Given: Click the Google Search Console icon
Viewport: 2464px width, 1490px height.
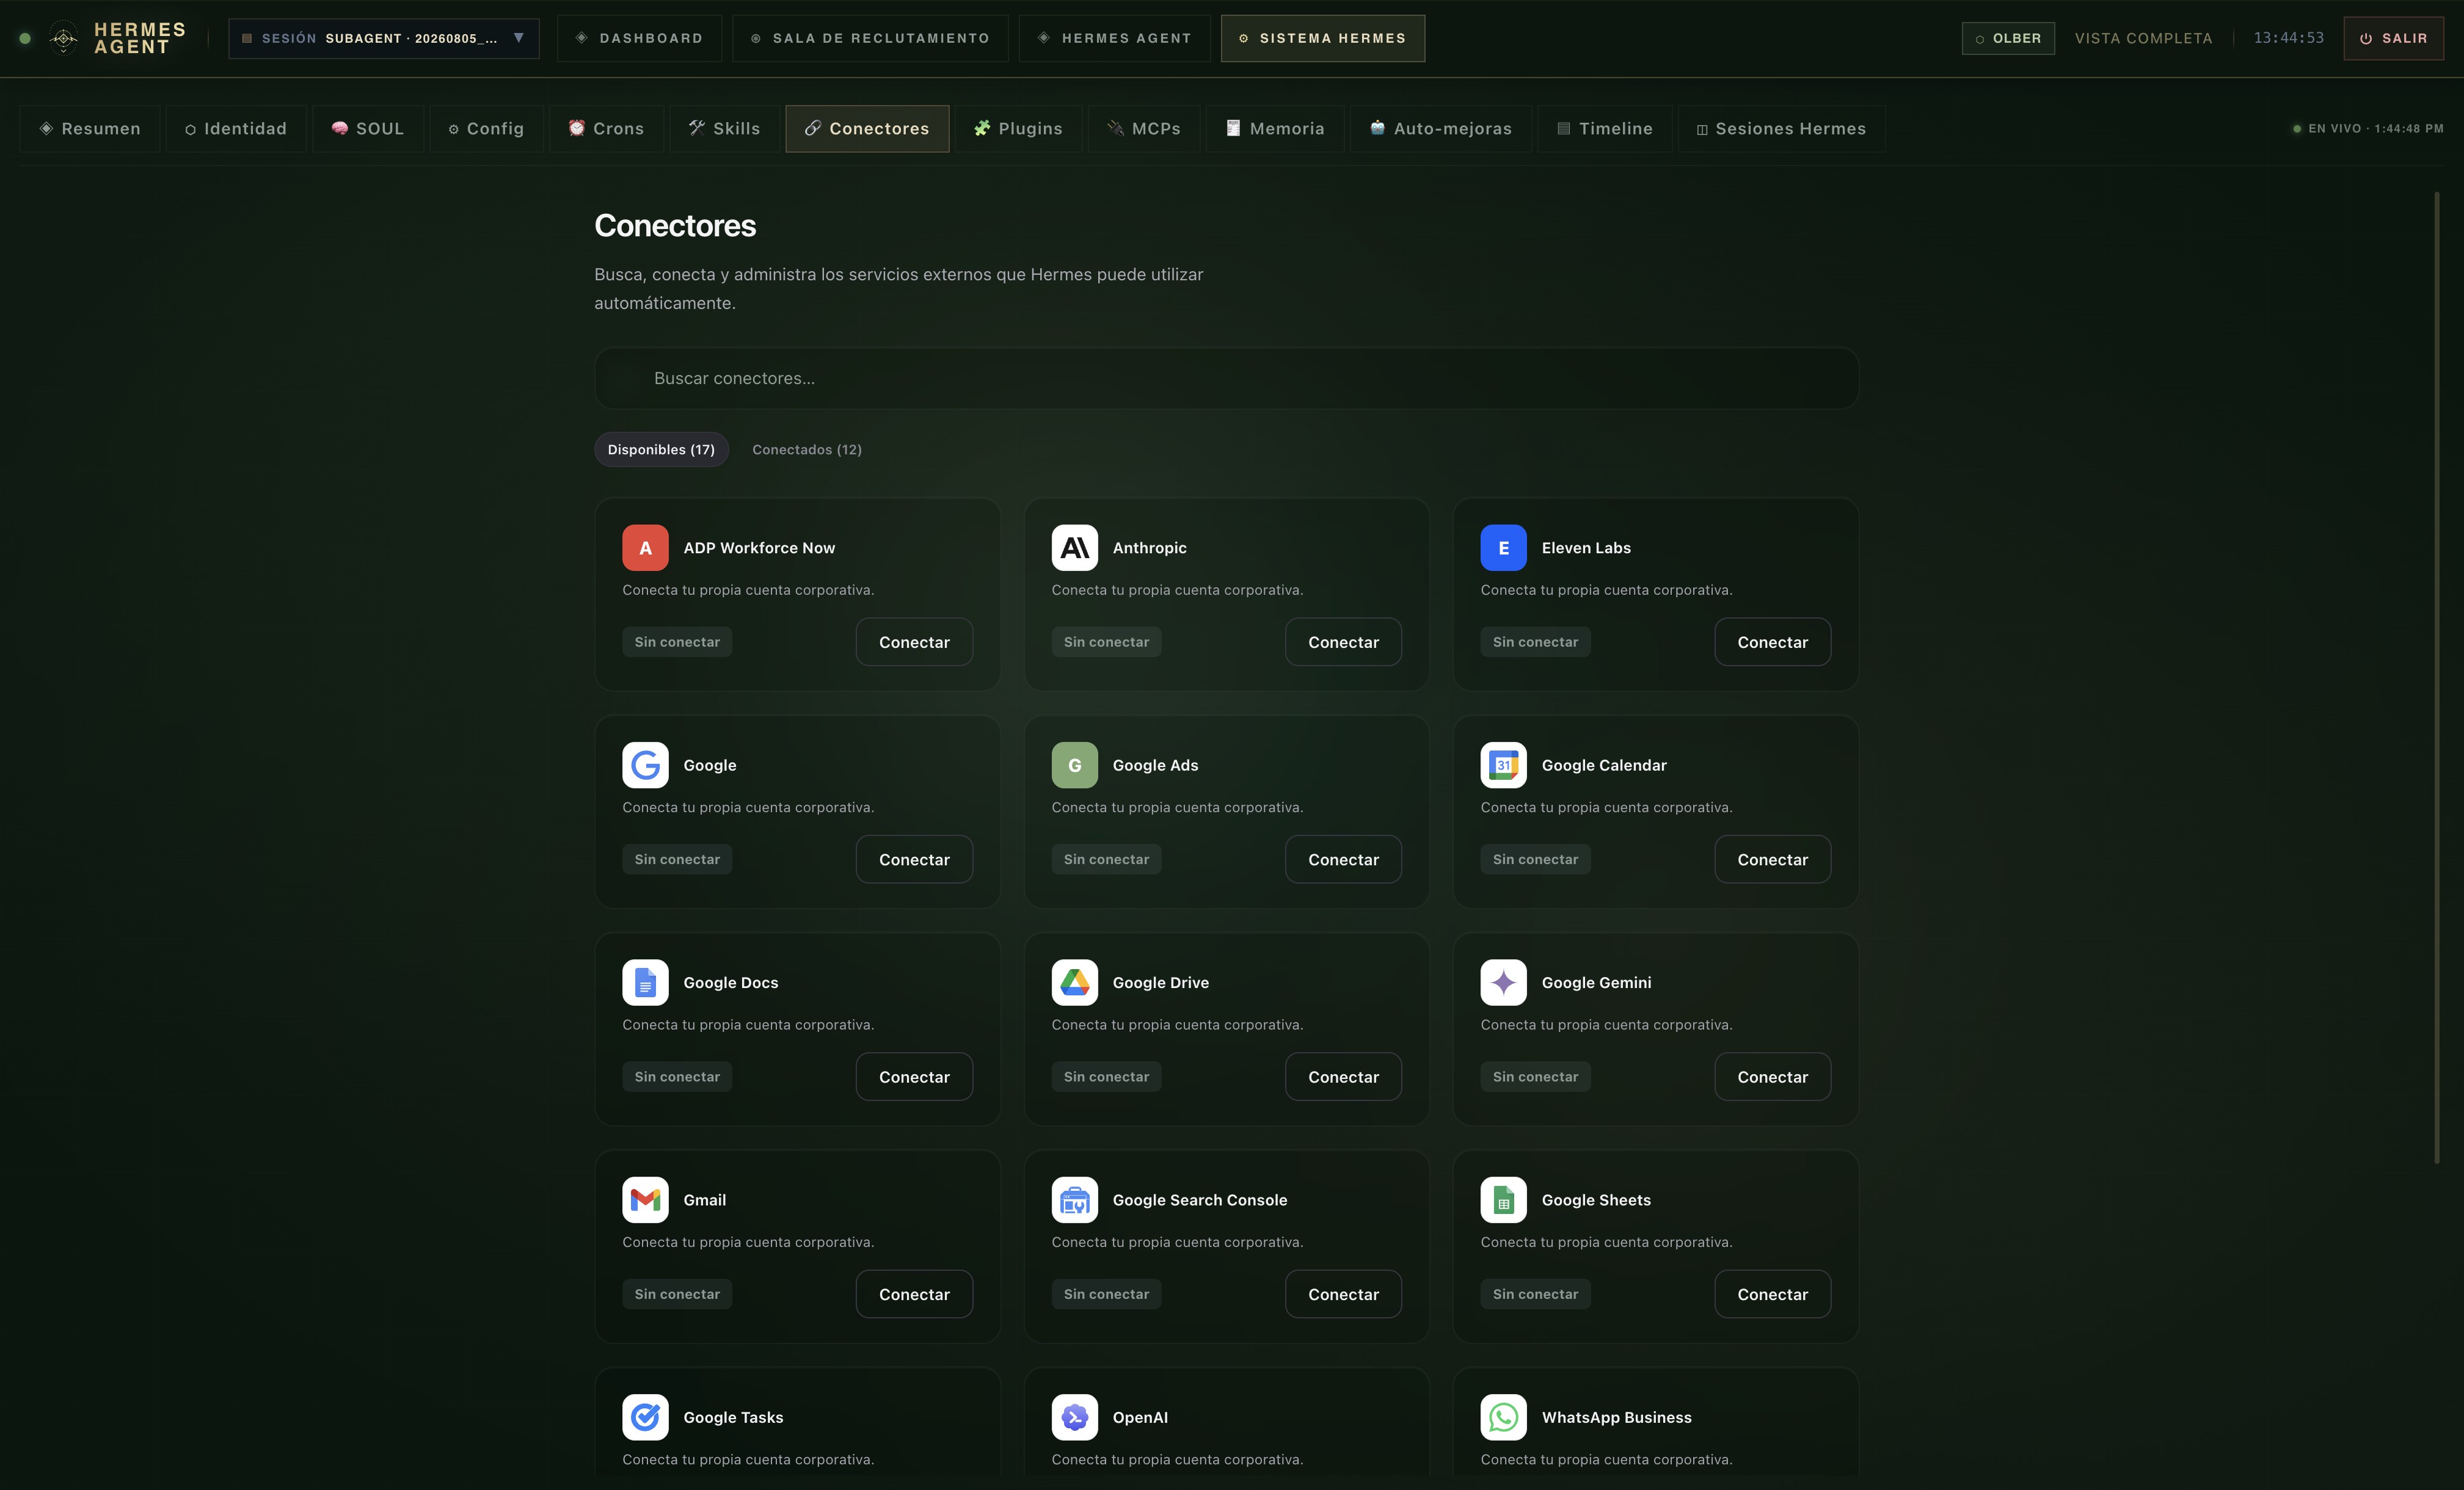Looking at the screenshot, I should click(x=1074, y=1200).
